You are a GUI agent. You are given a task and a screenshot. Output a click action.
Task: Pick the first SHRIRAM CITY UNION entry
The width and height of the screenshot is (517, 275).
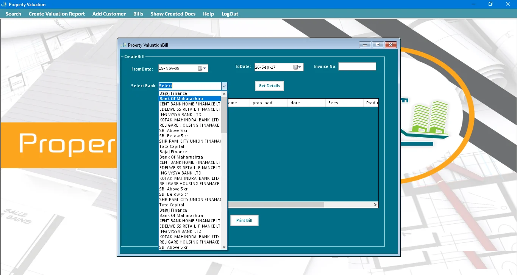190,141
